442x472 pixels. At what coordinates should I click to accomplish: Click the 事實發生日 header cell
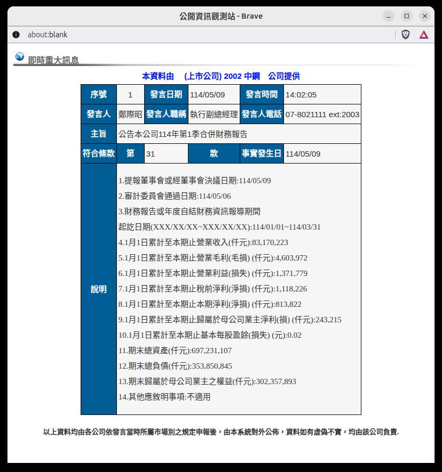(262, 153)
